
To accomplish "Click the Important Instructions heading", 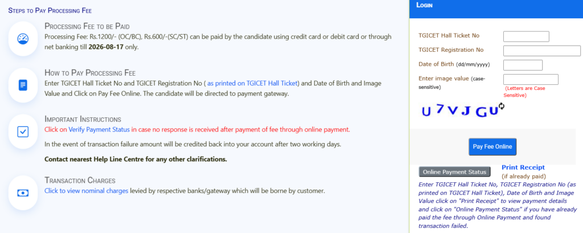I will pos(83,119).
